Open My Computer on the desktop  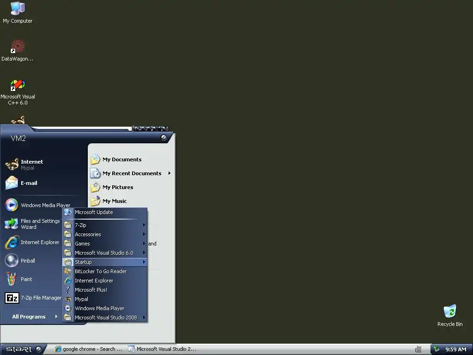[18, 12]
